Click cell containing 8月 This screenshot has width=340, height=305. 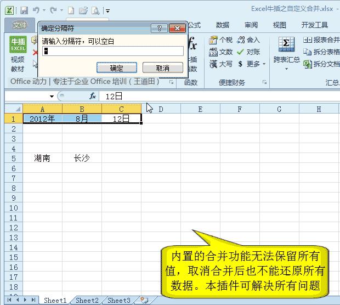tap(82, 118)
